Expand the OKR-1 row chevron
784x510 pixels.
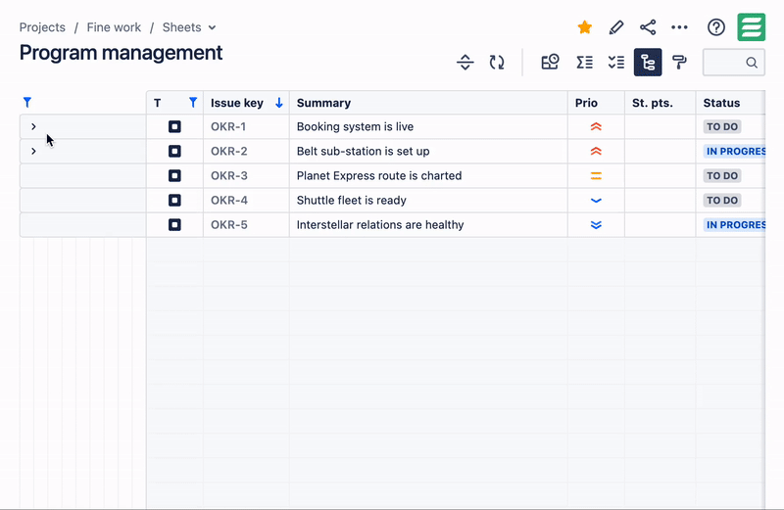[33, 126]
